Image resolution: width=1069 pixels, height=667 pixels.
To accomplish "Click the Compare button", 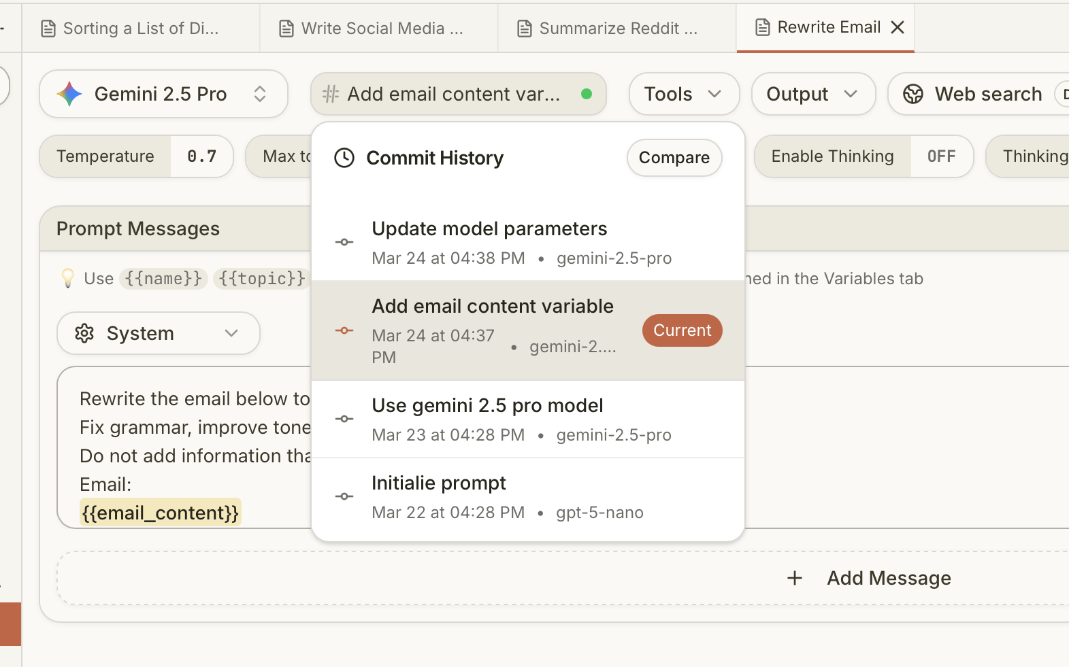I will click(674, 158).
